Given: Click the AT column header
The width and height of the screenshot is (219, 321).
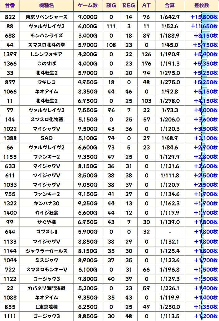Looking at the screenshot, I should 146,6.
